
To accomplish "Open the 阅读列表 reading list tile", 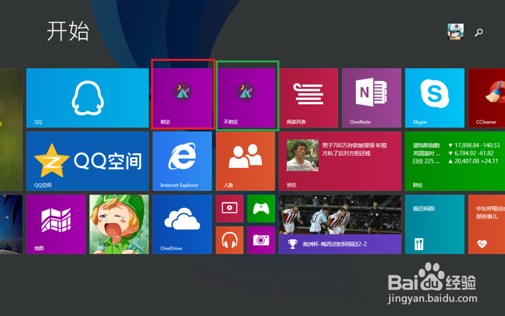I will 309,98.
